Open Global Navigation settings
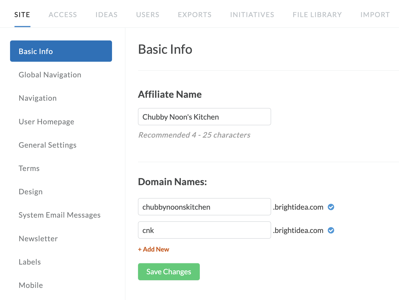This screenshot has height=300, width=399. tap(50, 75)
